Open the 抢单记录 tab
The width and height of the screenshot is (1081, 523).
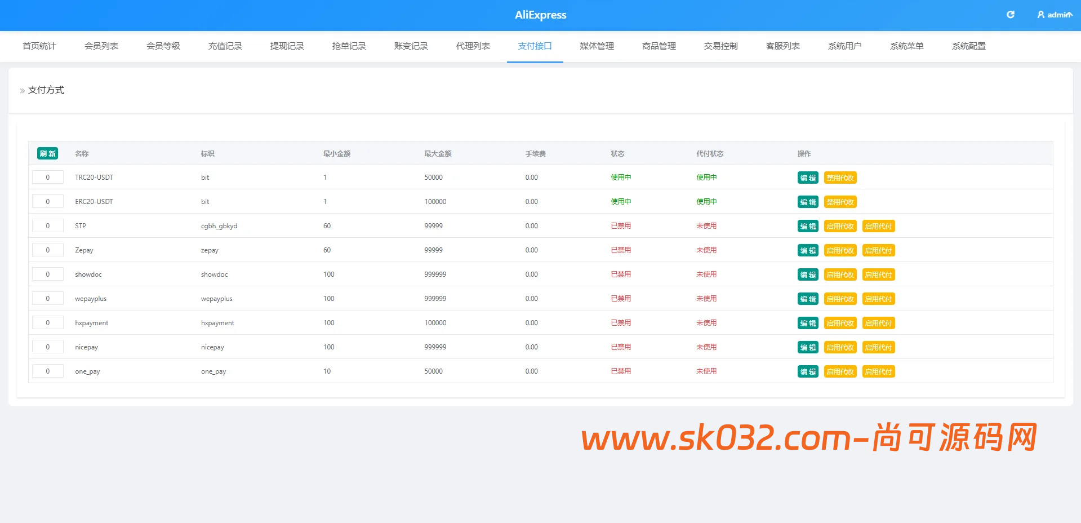click(349, 46)
